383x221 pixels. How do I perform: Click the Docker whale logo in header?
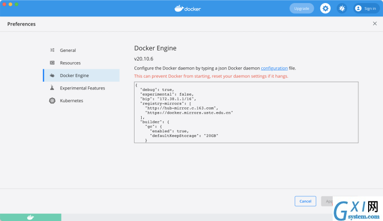point(187,9)
